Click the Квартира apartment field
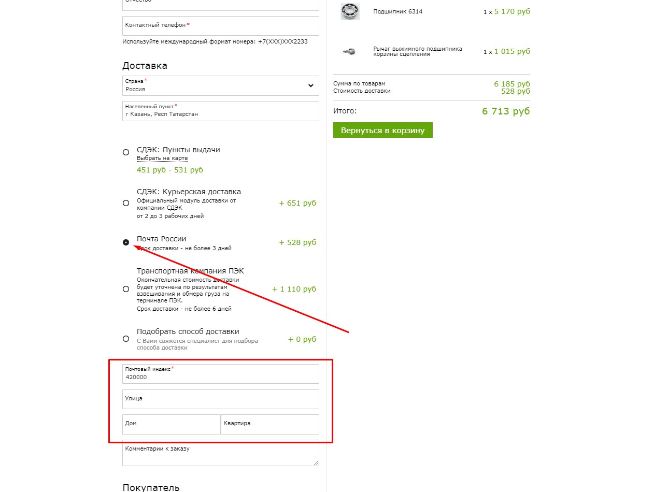Viewport: 653px width, 492px height. click(x=270, y=424)
